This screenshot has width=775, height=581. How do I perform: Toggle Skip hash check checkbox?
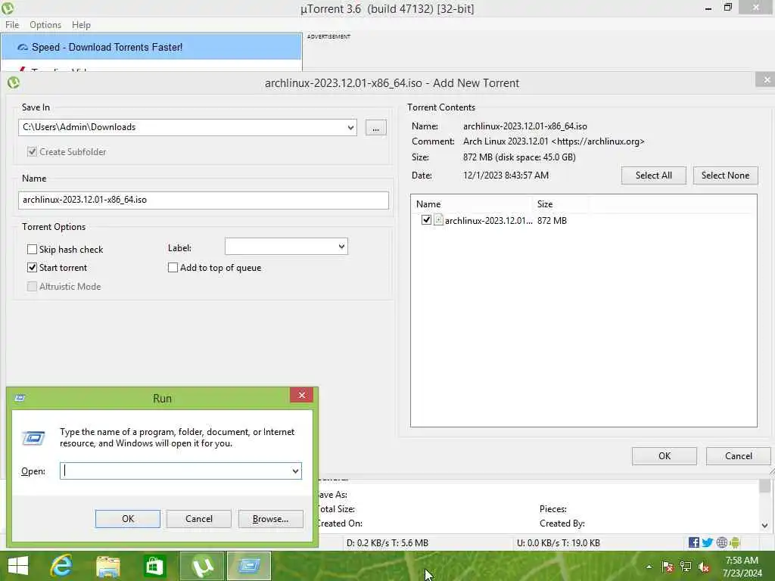(32, 249)
